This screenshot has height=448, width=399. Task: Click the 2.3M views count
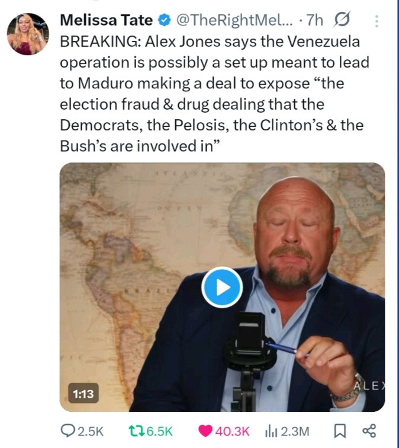[x=294, y=431]
